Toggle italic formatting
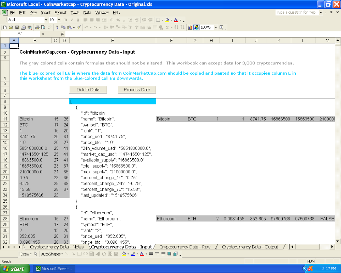Viewport: 341px width, 273px height. tap(72, 20)
